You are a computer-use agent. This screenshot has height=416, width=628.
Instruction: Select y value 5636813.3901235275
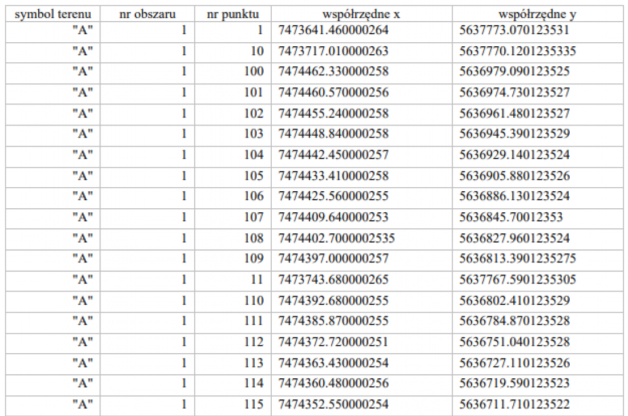(x=517, y=259)
